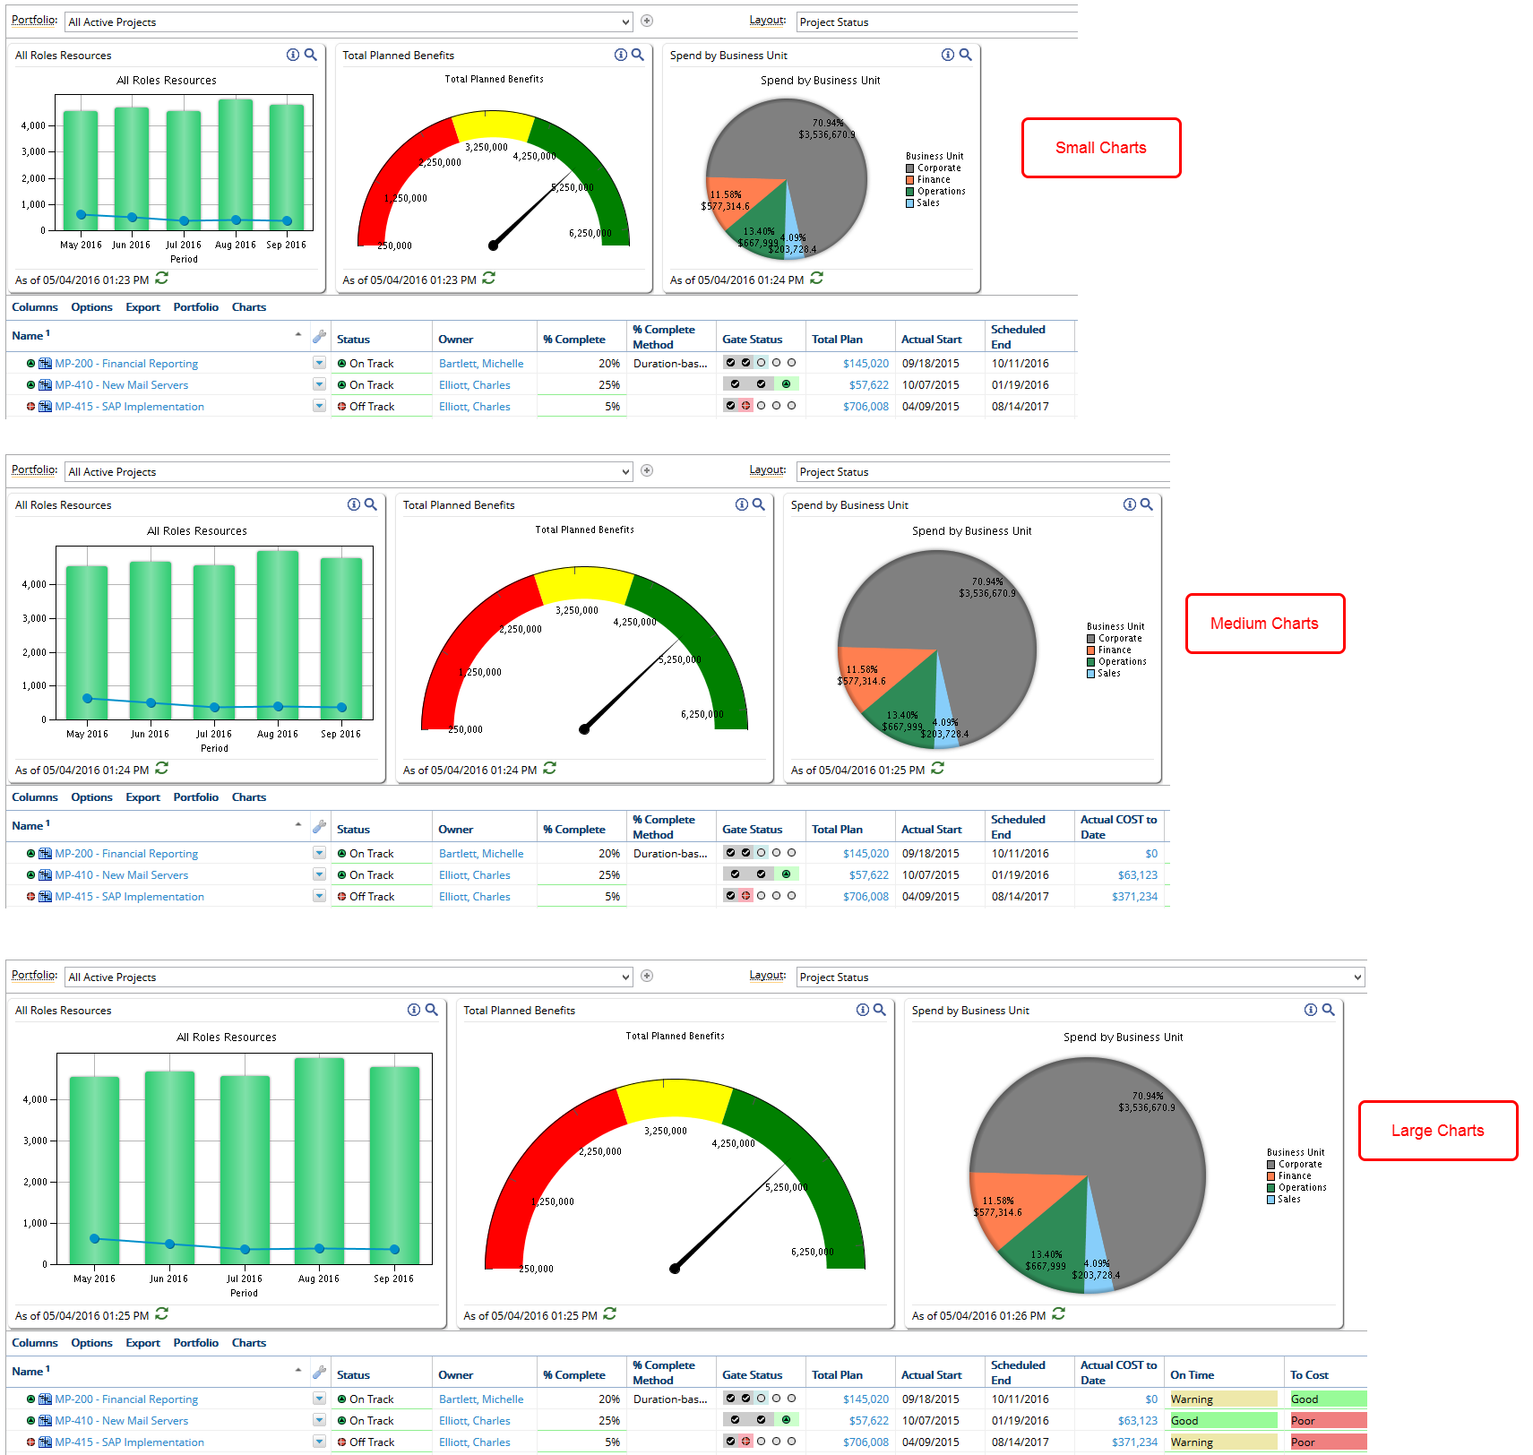1533x1455 pixels.
Task: Click $706,008 total plan link in Medium Charts view
Action: (x=866, y=897)
